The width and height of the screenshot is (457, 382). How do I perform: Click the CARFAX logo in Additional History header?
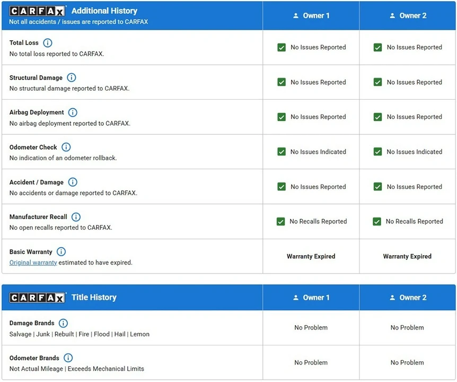[x=37, y=11]
